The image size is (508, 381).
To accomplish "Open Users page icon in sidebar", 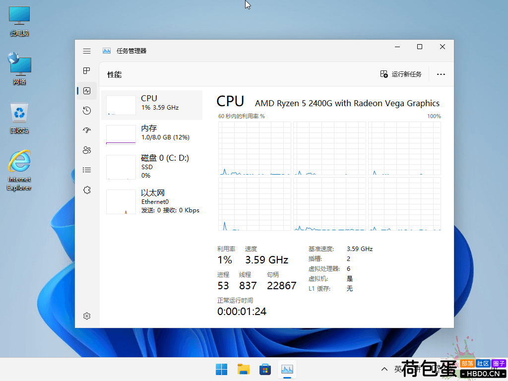I will tap(86, 150).
